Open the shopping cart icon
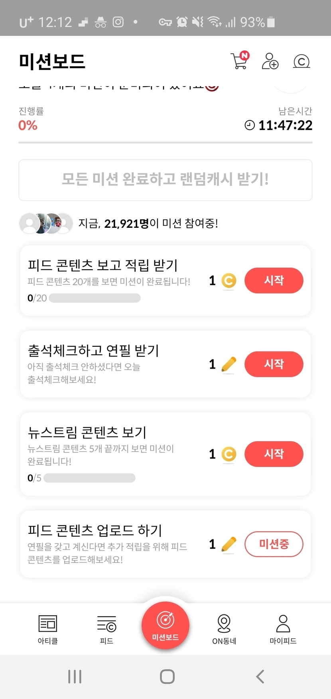 coord(240,61)
